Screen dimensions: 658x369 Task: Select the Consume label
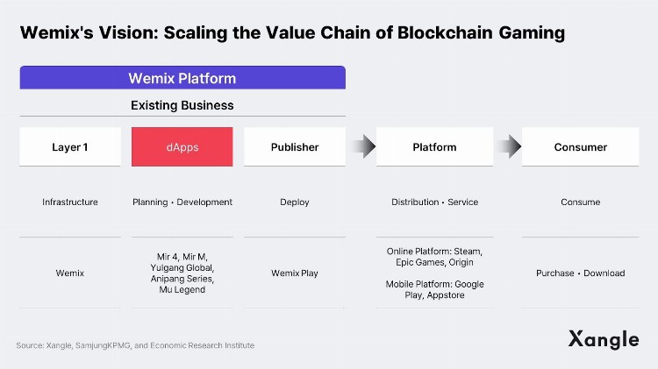point(581,202)
